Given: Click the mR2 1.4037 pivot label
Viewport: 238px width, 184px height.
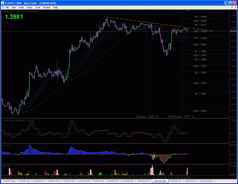Looking at the screenshot, I should click(x=200, y=21).
